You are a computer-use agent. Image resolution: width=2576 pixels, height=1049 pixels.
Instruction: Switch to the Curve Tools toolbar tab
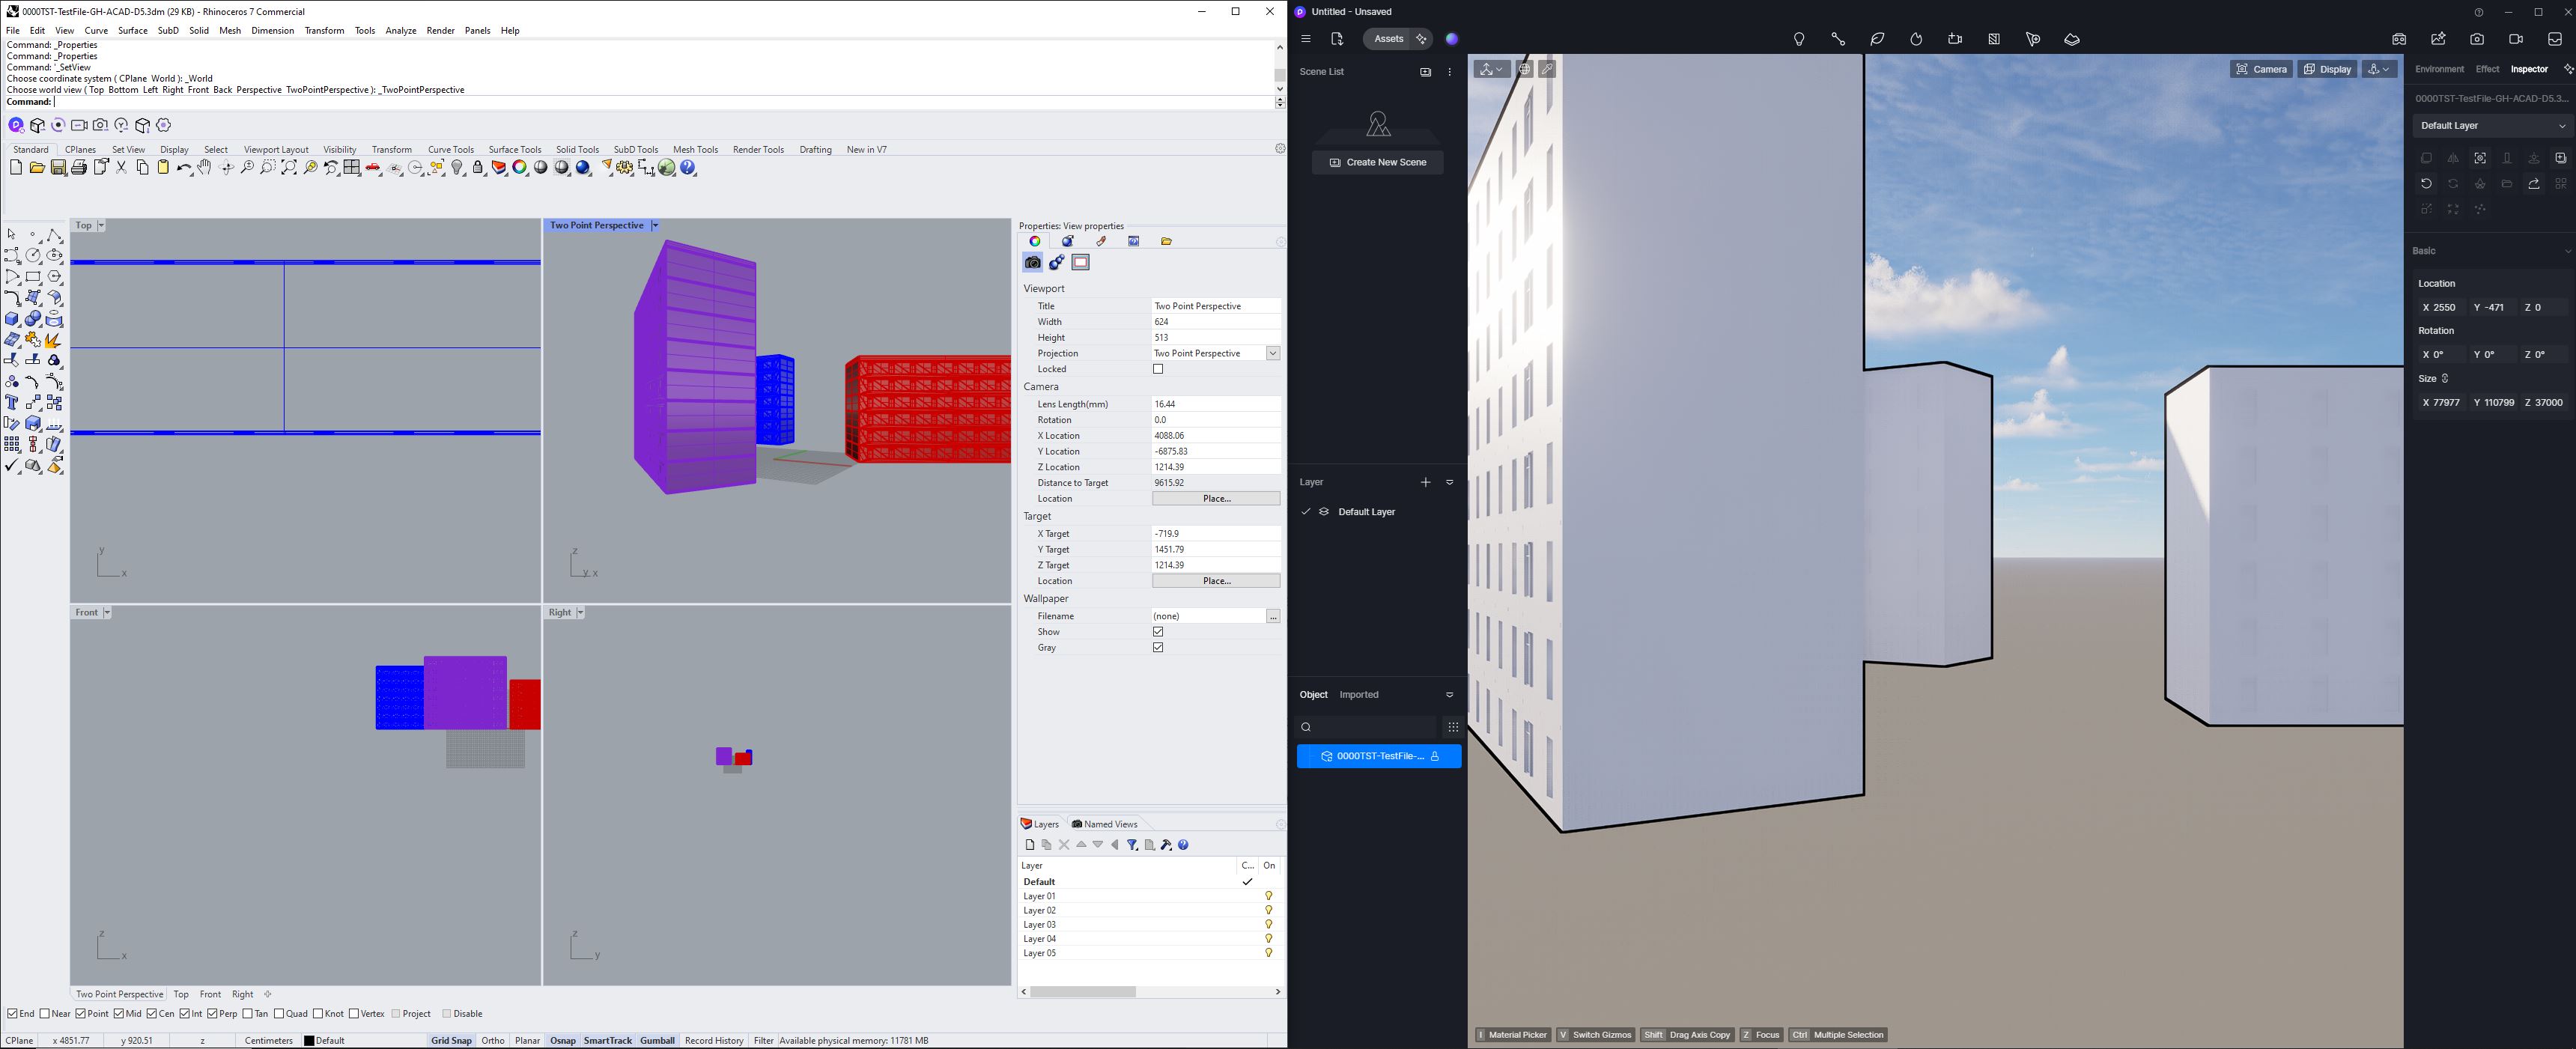tap(451, 150)
